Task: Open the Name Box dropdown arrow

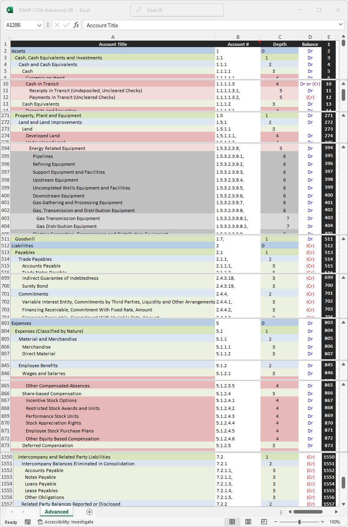Action: (39, 25)
